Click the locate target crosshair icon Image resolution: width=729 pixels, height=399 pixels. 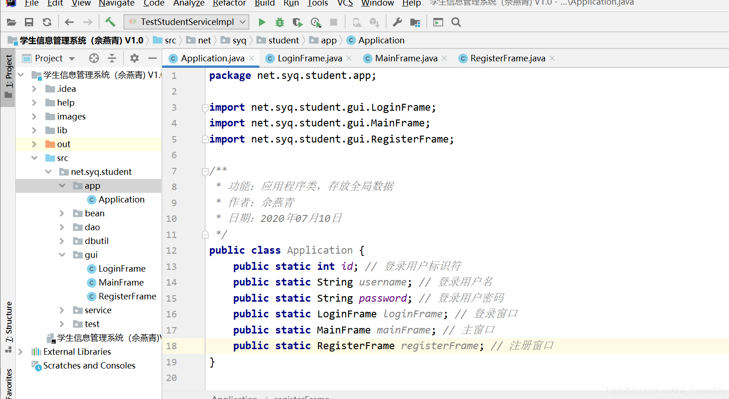point(94,58)
